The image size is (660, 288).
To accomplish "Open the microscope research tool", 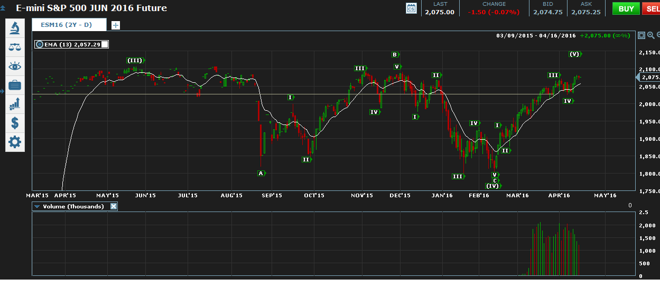I will point(15,28).
